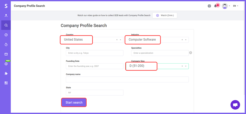
Task: Clear the Country selection with the x
Action: [117, 40]
